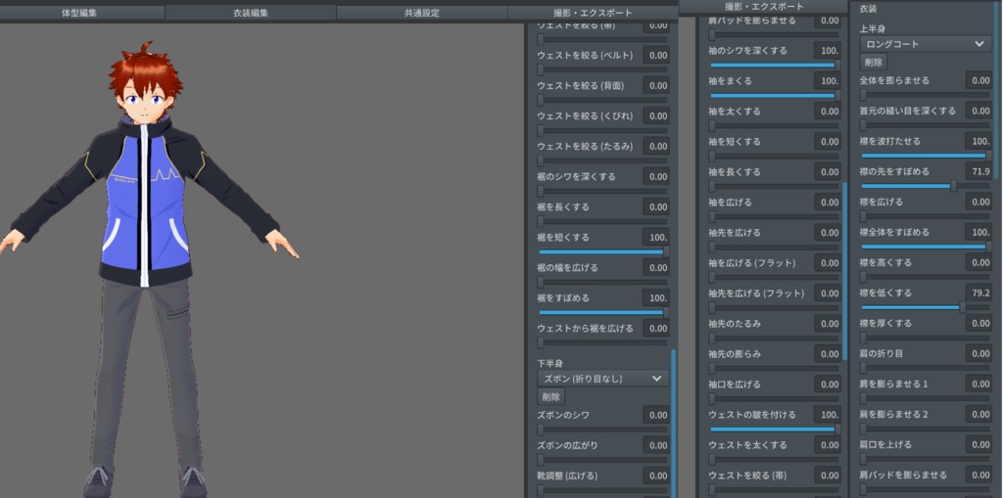Click the 裾をすぼめる slider bar
The image size is (1003, 498).
(x=602, y=313)
